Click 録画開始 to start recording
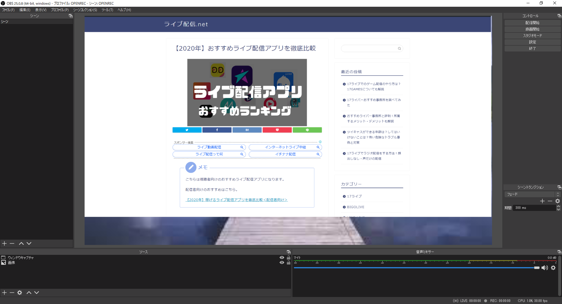Screen dimensions: 562x304 tap(532, 29)
